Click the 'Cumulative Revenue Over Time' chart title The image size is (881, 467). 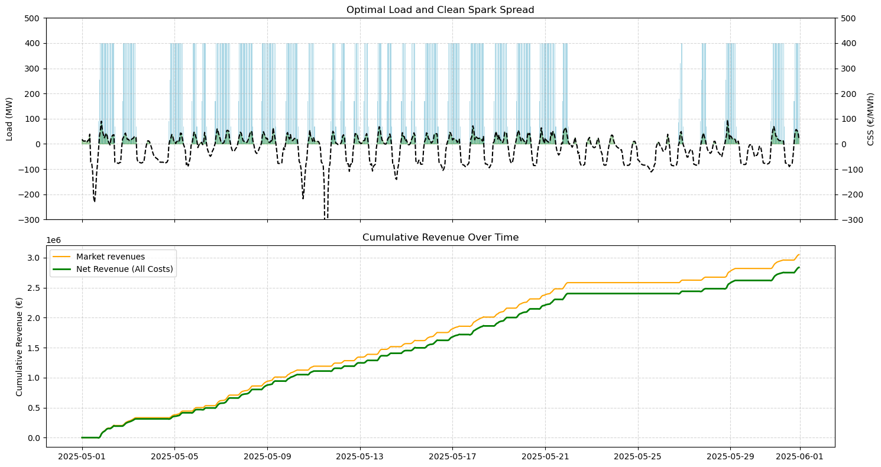click(x=440, y=238)
